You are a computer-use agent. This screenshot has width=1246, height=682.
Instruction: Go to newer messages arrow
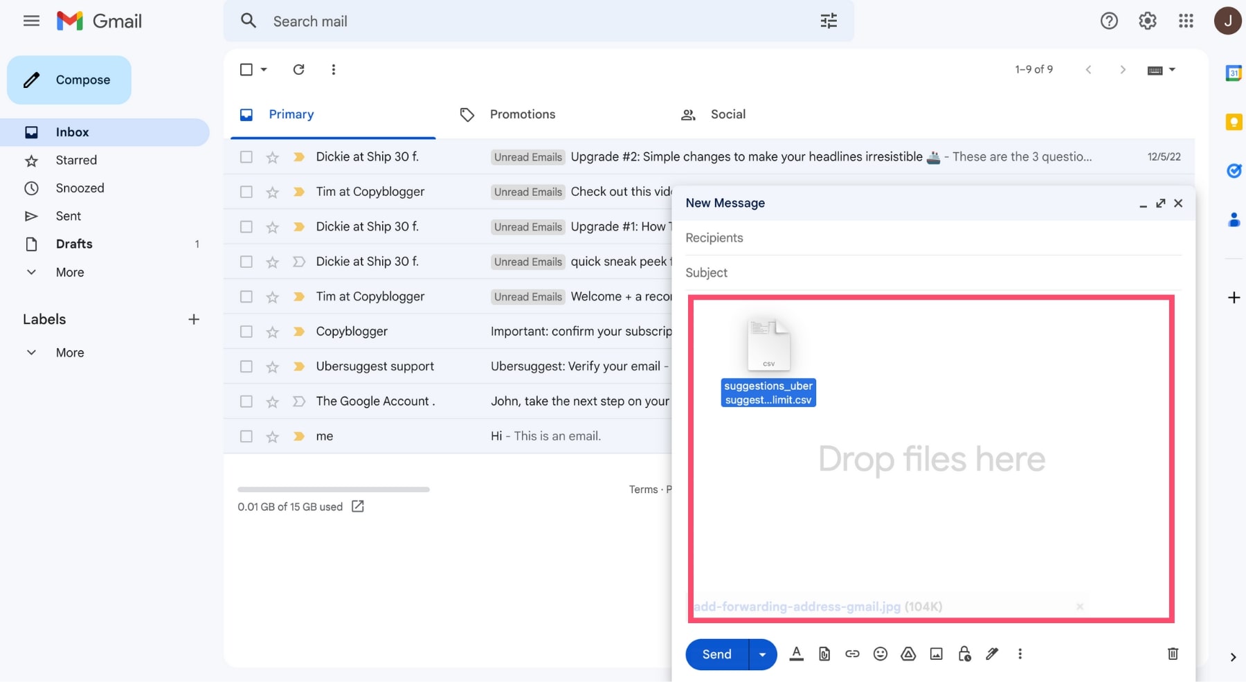[1088, 69]
